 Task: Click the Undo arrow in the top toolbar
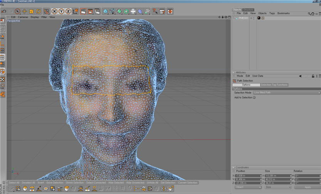tap(4, 12)
